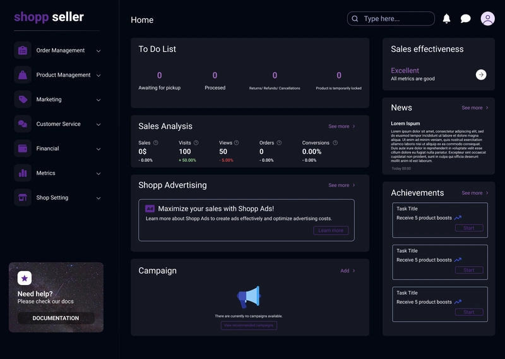This screenshot has height=359, width=505.
Task: Click See more in Achievements
Action: [475, 193]
